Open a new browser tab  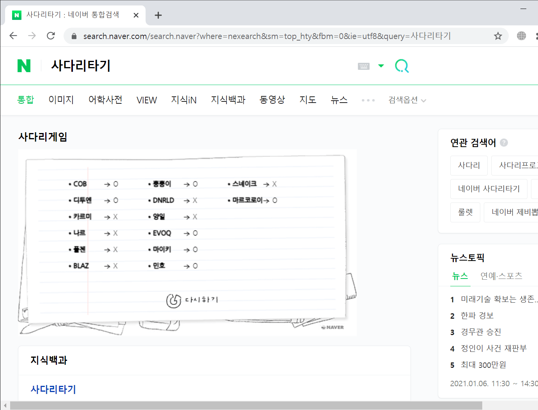(158, 15)
